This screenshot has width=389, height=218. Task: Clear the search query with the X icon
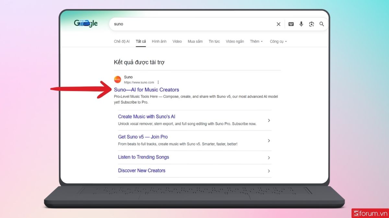click(278, 24)
